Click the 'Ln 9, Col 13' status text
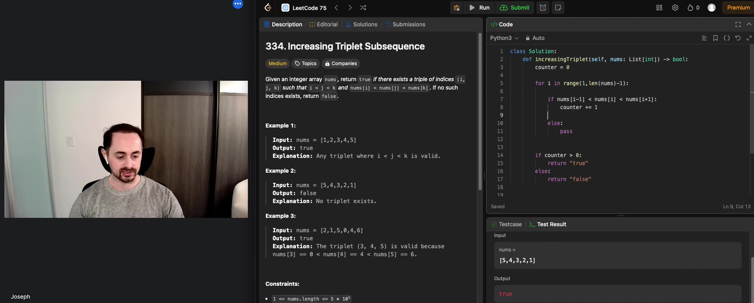This screenshot has width=754, height=303. click(x=737, y=207)
